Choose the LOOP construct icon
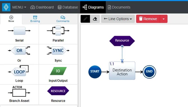The image size is (188, 107). tap(19, 71)
